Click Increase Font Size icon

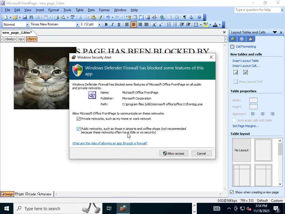coord(154,25)
